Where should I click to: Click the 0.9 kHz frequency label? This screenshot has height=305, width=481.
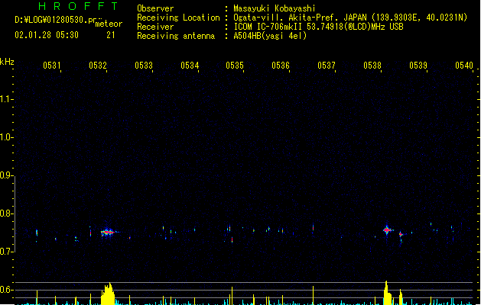click(x=6, y=175)
